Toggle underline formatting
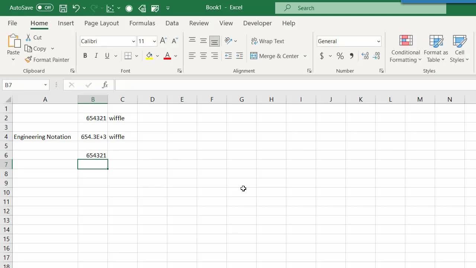476x268 pixels. coord(107,56)
